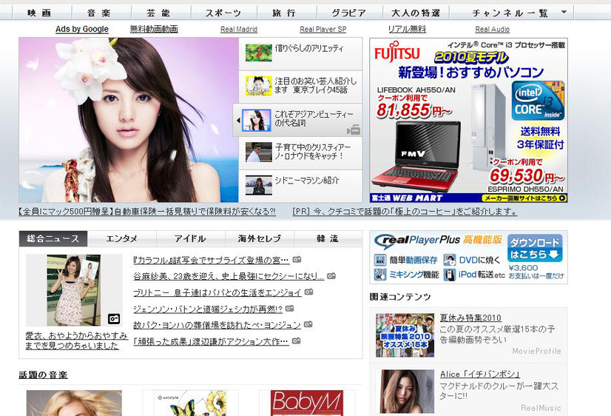Click the iPod転送 feature icon
This screenshot has width=611, height=416.
[x=450, y=275]
